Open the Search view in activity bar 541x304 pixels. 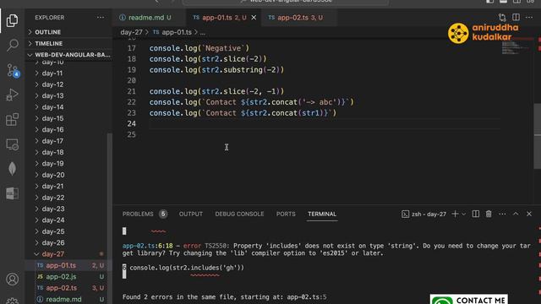(x=12, y=45)
